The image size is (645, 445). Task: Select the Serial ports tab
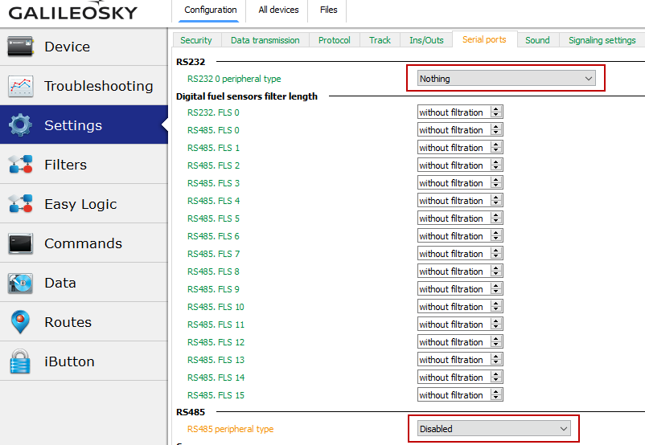pos(484,39)
